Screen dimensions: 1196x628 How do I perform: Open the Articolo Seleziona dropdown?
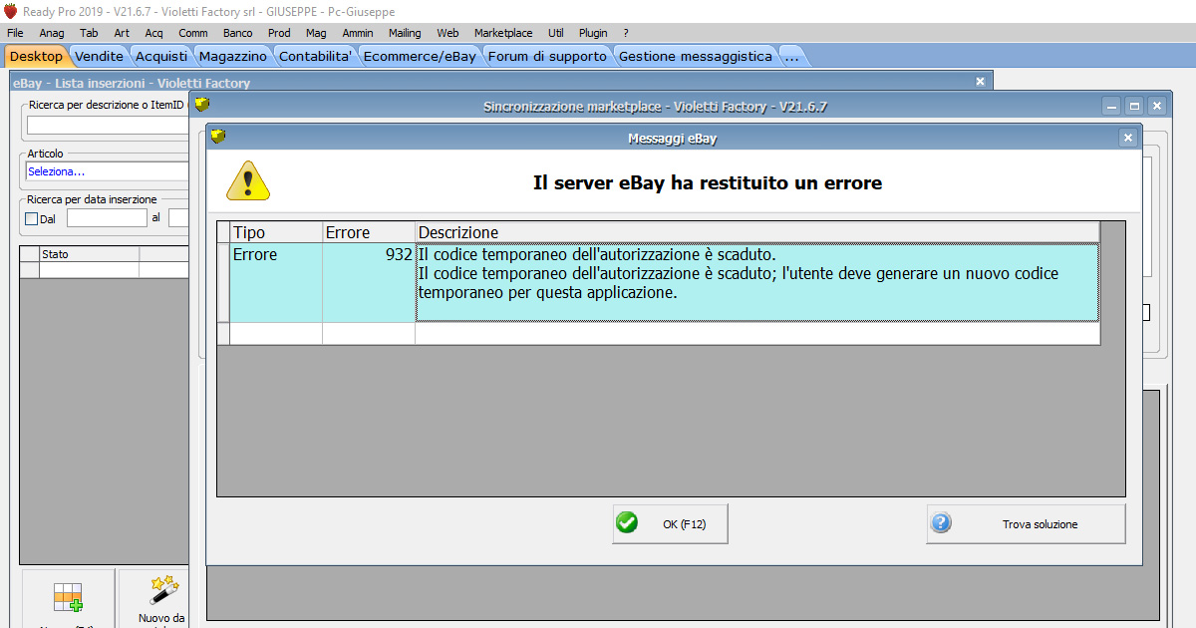click(x=107, y=171)
